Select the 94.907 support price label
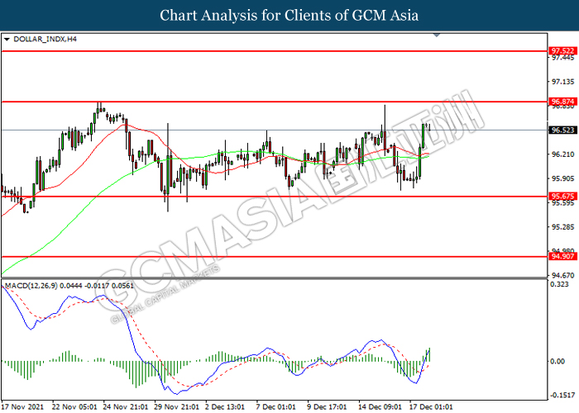This screenshot has height=413, width=579. [562, 256]
